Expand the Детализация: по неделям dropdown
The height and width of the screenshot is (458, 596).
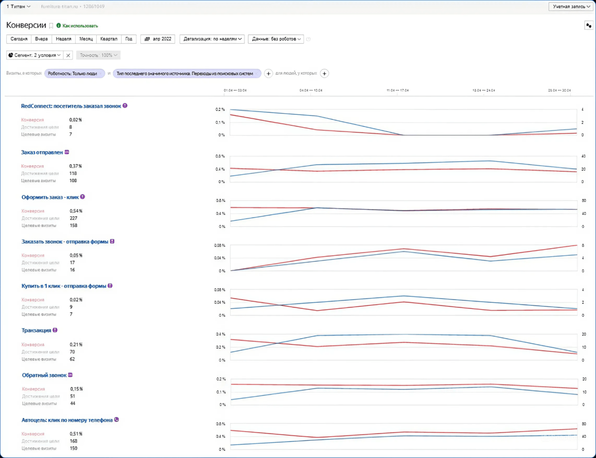click(212, 39)
